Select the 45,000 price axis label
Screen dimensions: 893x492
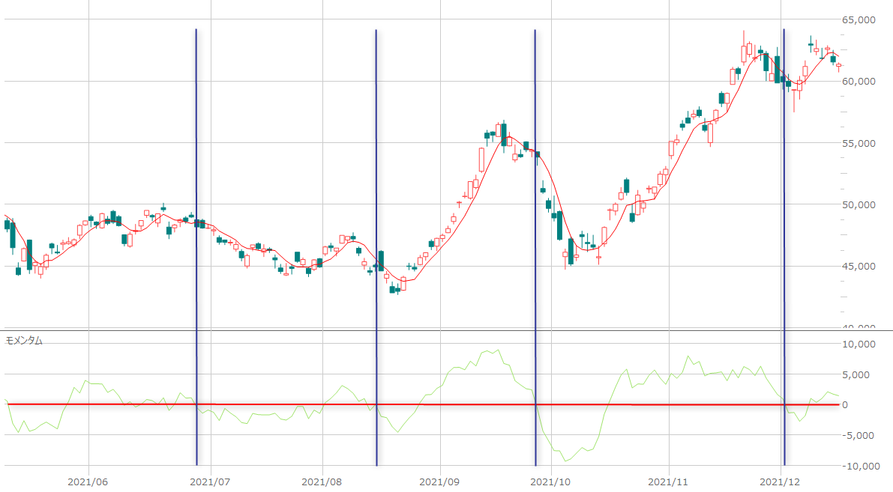pyautogui.click(x=856, y=267)
